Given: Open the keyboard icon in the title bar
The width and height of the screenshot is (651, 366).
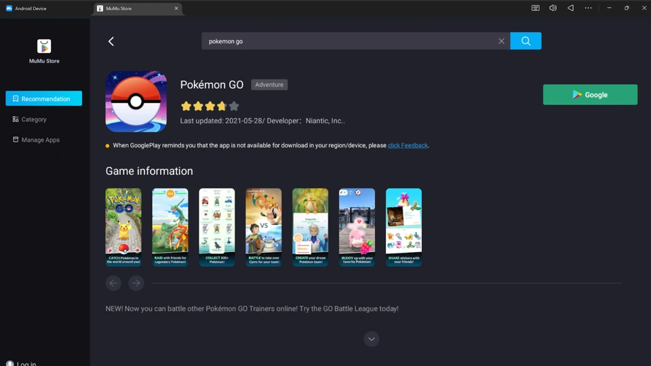Looking at the screenshot, I should coord(535,8).
